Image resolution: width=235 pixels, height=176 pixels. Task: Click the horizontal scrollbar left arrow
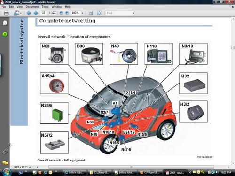[37, 167]
